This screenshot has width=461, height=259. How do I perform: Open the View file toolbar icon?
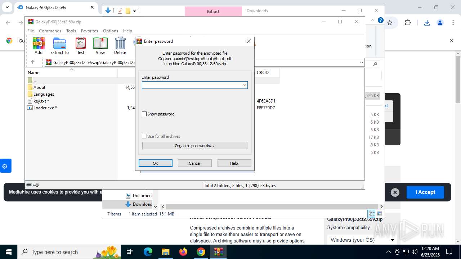[x=100, y=46]
